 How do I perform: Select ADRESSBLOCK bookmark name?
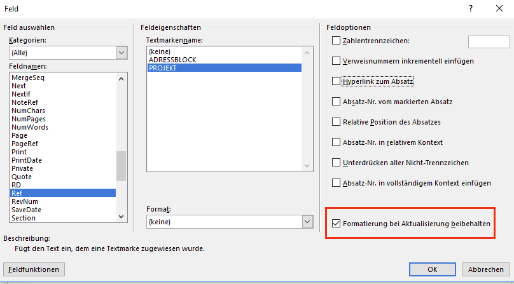tap(172, 60)
